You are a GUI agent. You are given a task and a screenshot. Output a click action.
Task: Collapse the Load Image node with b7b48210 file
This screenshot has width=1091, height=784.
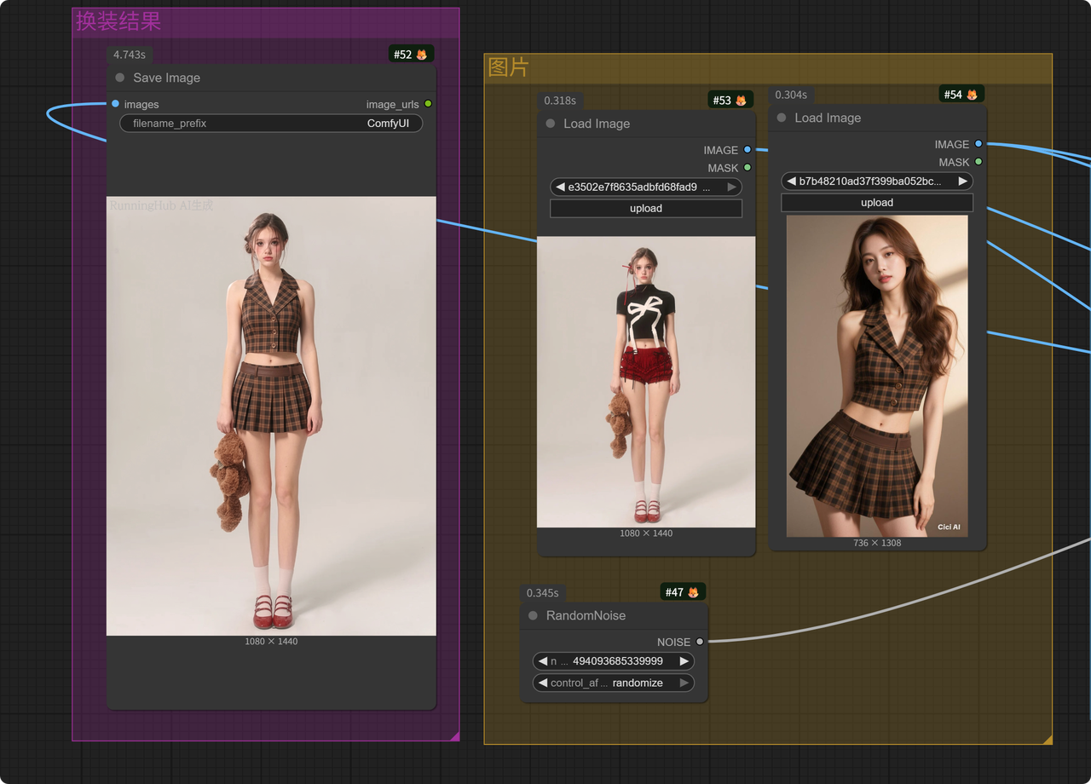pyautogui.click(x=782, y=118)
